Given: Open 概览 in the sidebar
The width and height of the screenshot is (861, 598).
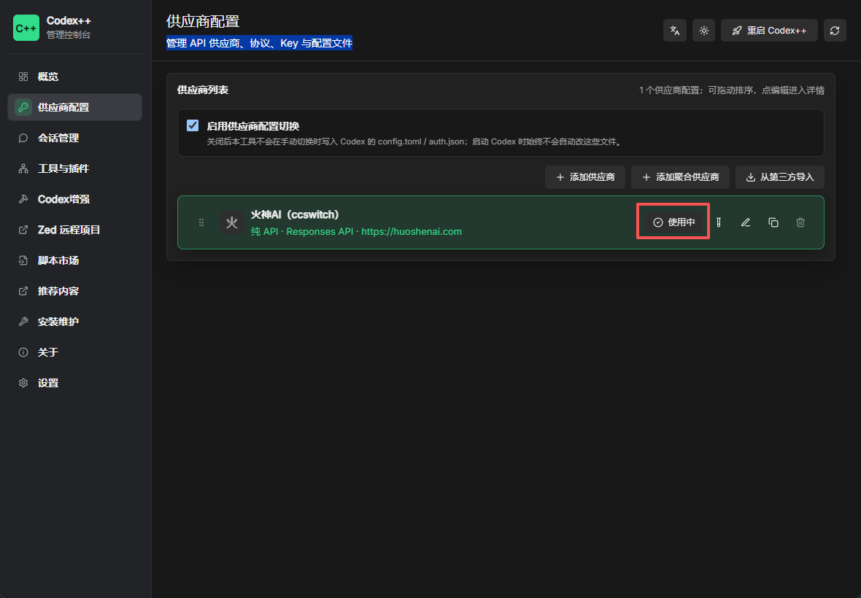Looking at the screenshot, I should (74, 77).
